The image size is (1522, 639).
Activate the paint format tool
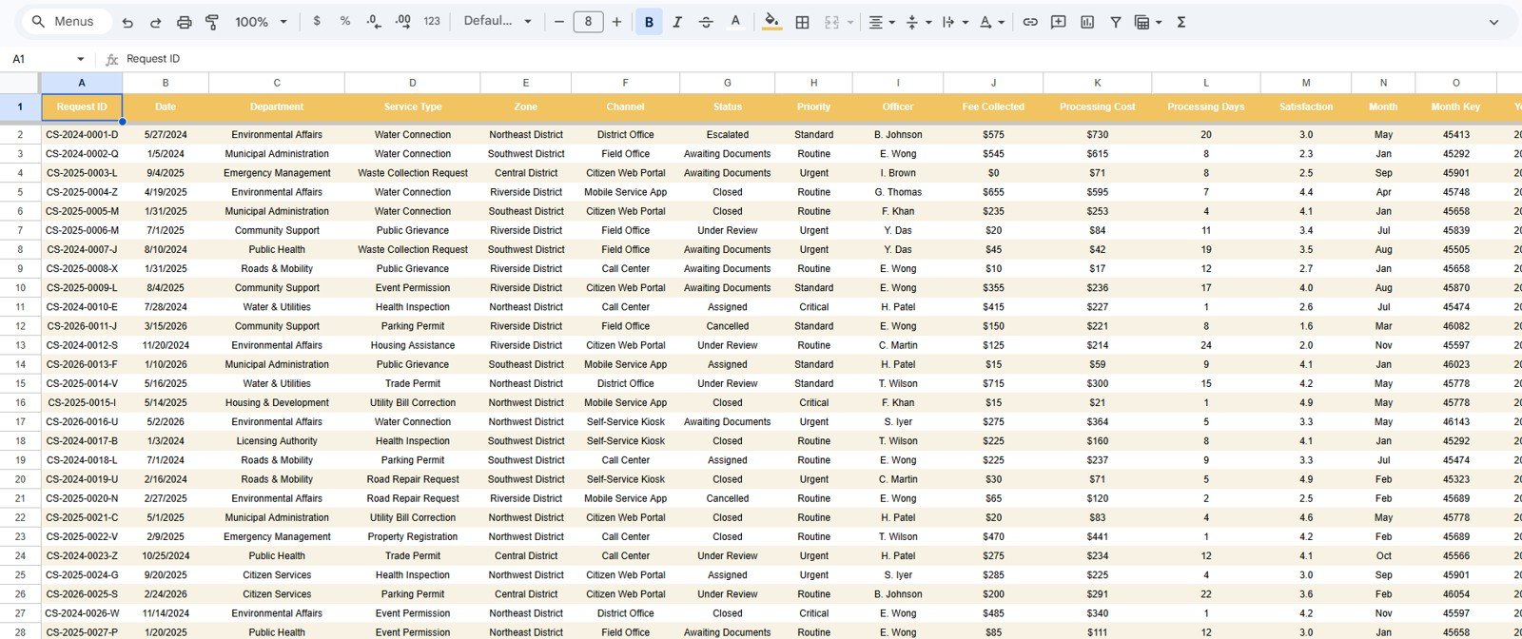[212, 22]
